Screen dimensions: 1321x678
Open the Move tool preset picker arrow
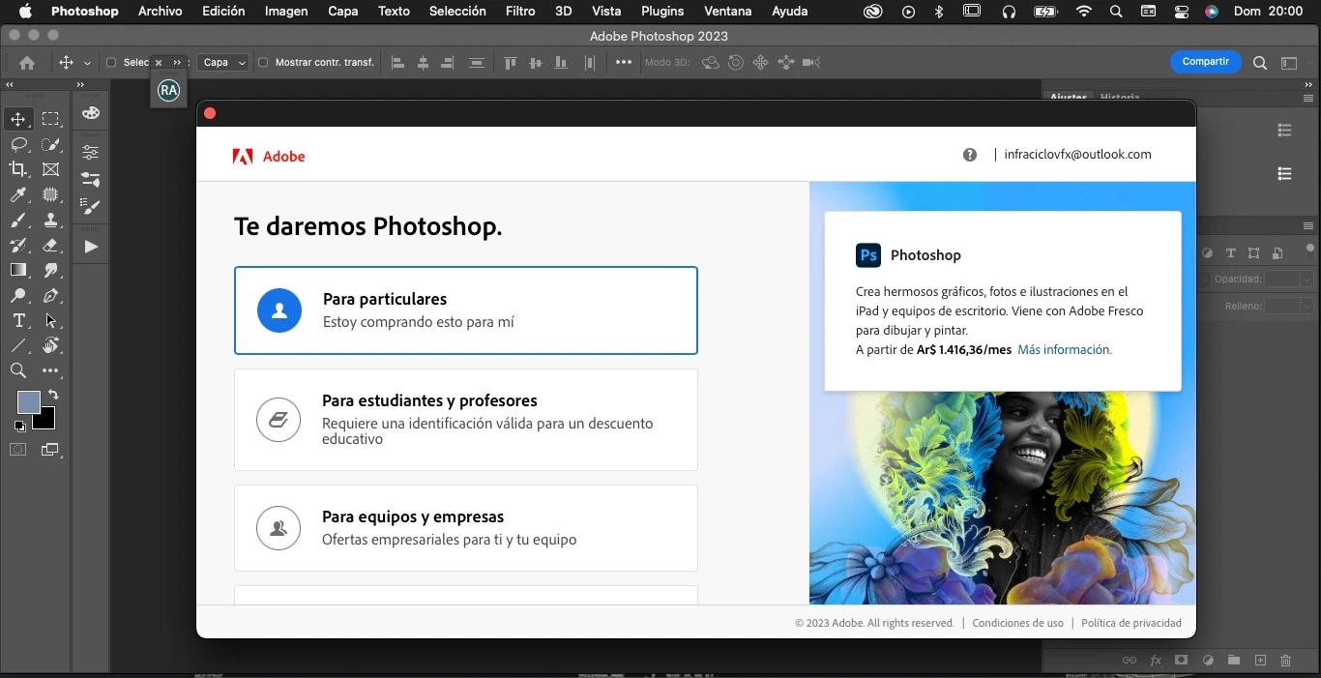tap(87, 63)
